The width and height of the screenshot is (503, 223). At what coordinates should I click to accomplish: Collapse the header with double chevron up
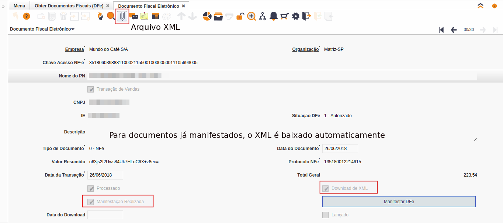pos(480,6)
